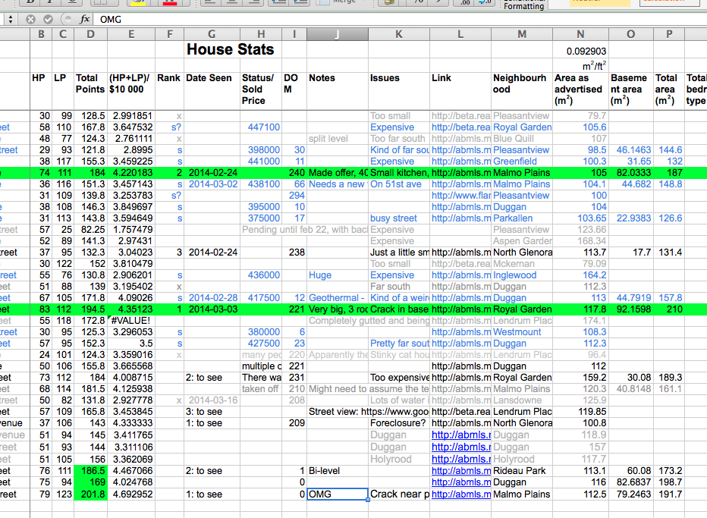Click the confirm entry checkmark icon in formula bar
Image resolution: width=707 pixels, height=518 pixels.
coord(48,20)
